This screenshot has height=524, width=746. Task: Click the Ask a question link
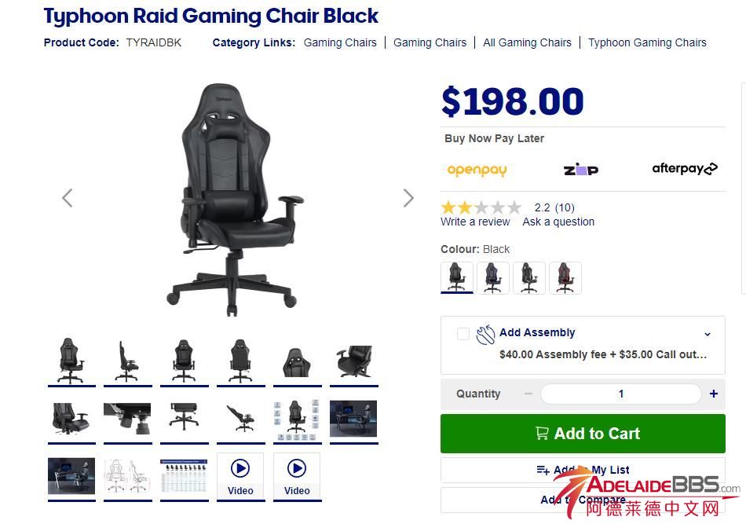(558, 222)
